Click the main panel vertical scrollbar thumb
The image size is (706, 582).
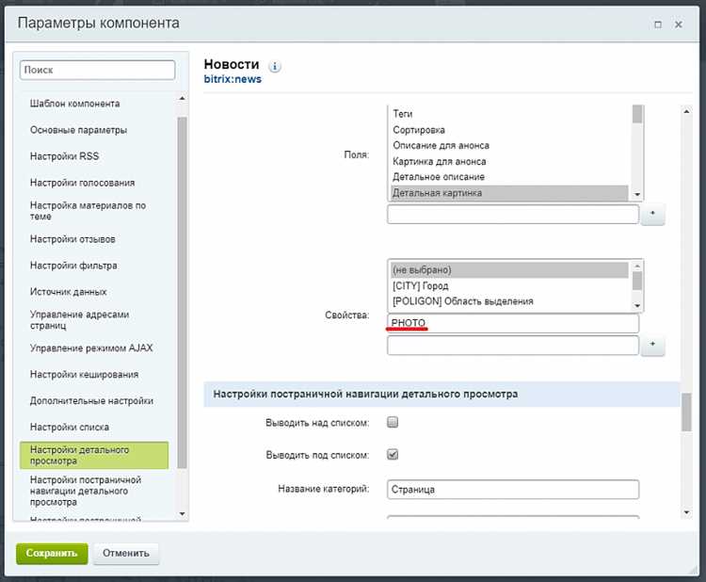pyautogui.click(x=686, y=412)
